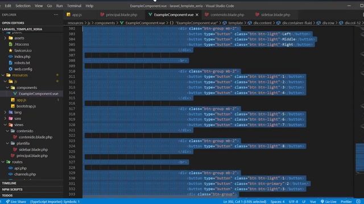Click the Ln 302, Col 1 cursor position indicator

[245, 202]
